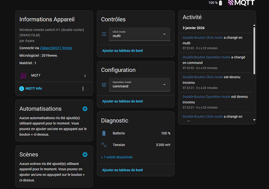Click Ajouter au tableau de bord under Configuration
The height and width of the screenshot is (189, 269).
(x=122, y=101)
